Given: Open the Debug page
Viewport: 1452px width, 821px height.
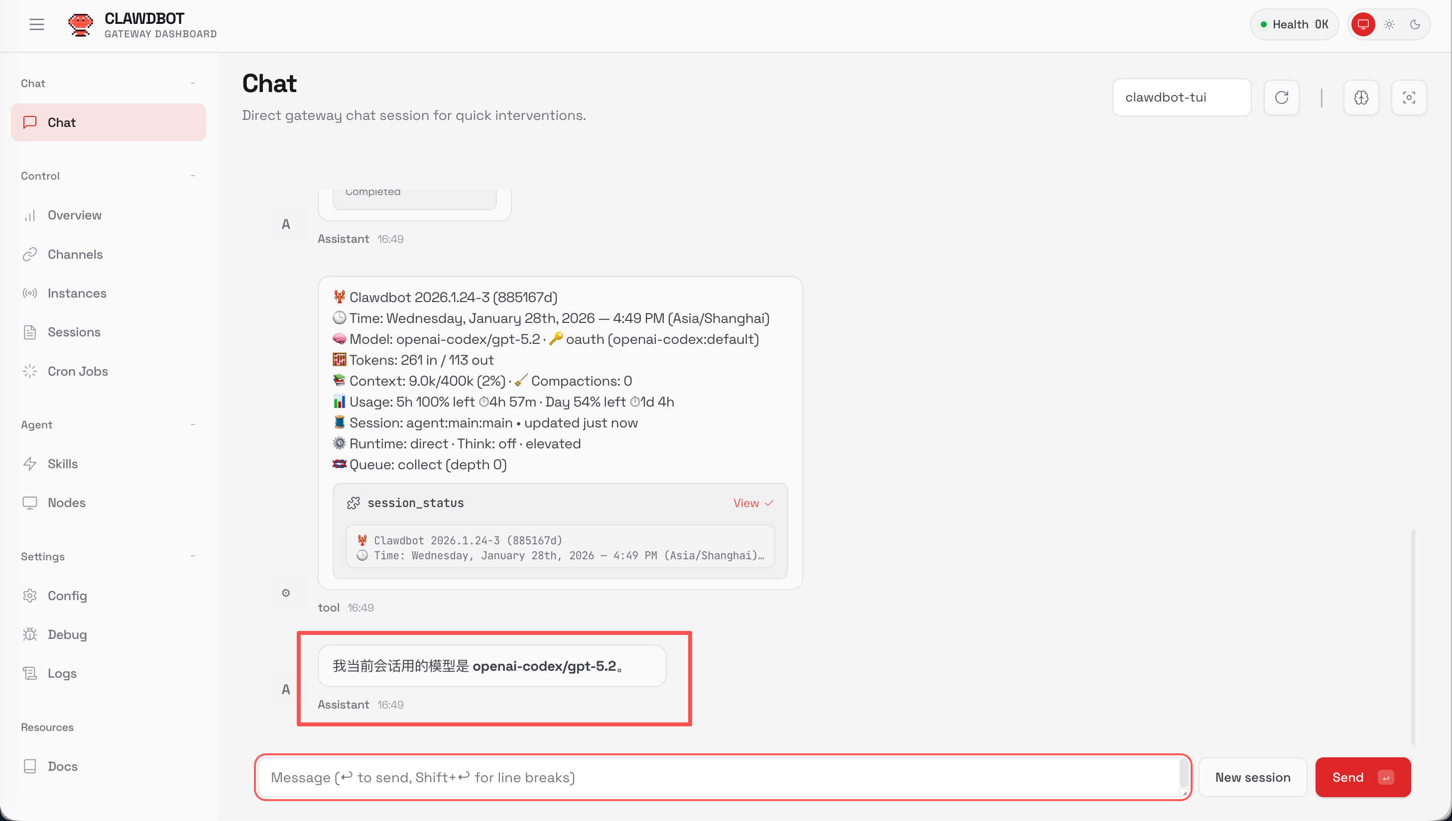Looking at the screenshot, I should tap(67, 634).
